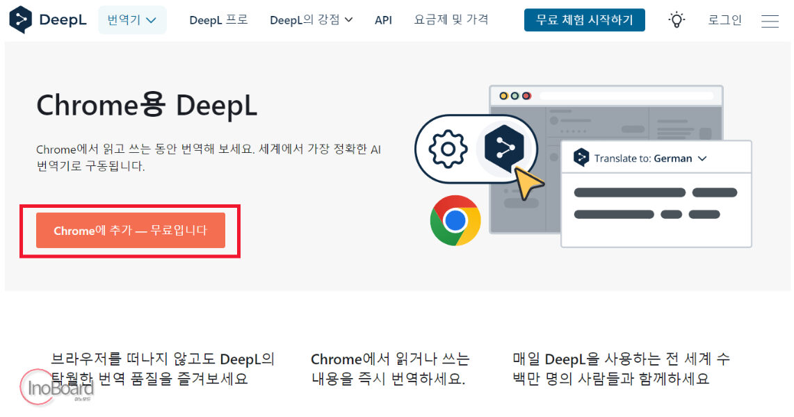
Task: Click the settings gear icon in illustration
Action: 448,149
